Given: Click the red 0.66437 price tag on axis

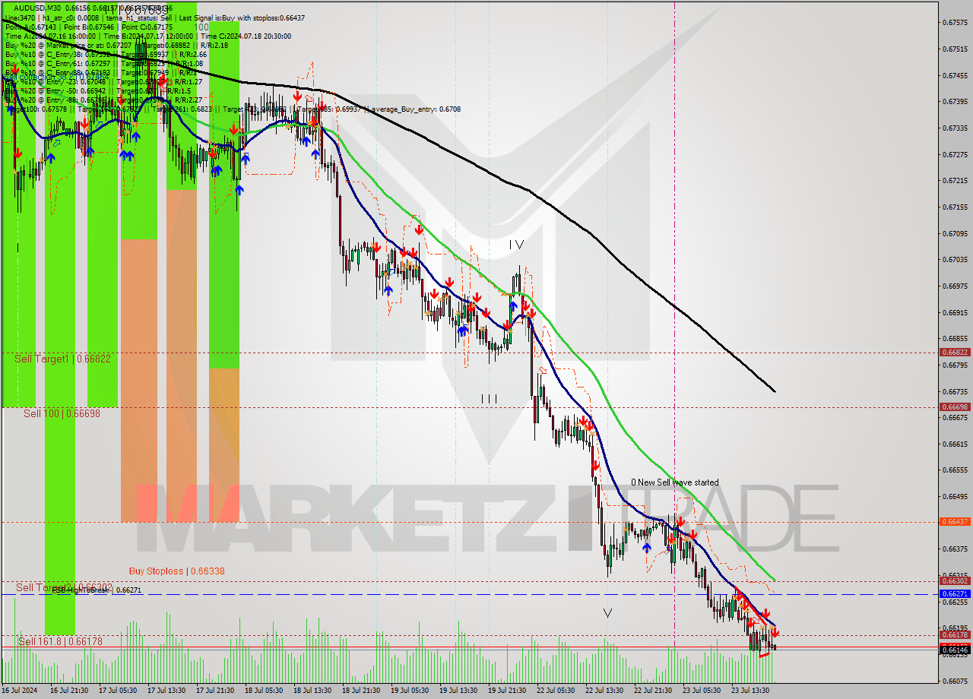Looking at the screenshot, I should 955,522.
